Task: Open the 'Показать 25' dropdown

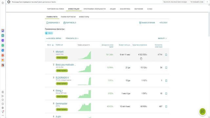Action: point(72,38)
